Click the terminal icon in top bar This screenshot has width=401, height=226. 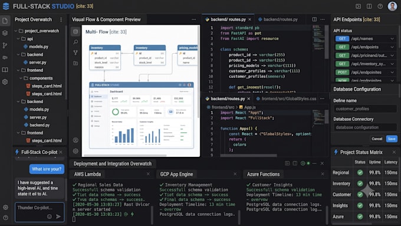click(x=359, y=6)
